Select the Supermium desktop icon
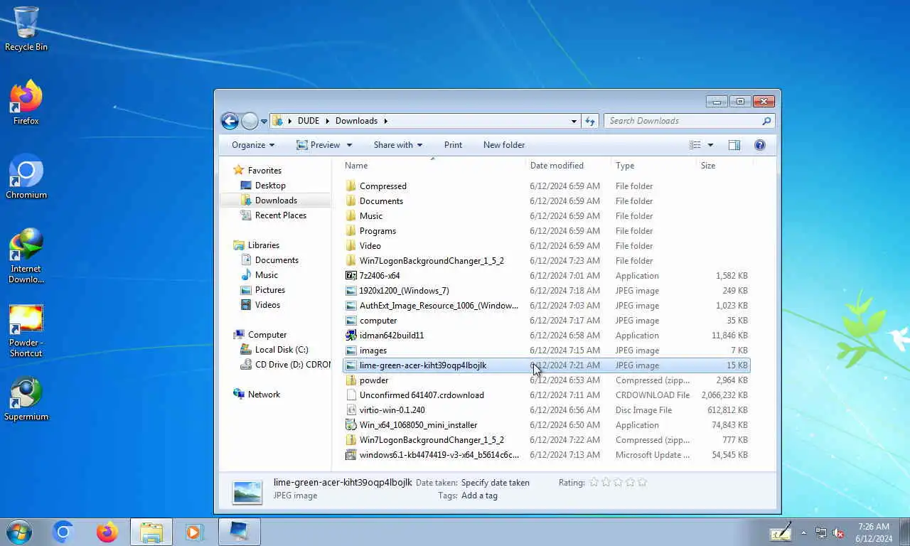Image resolution: width=910 pixels, height=546 pixels. [26, 398]
